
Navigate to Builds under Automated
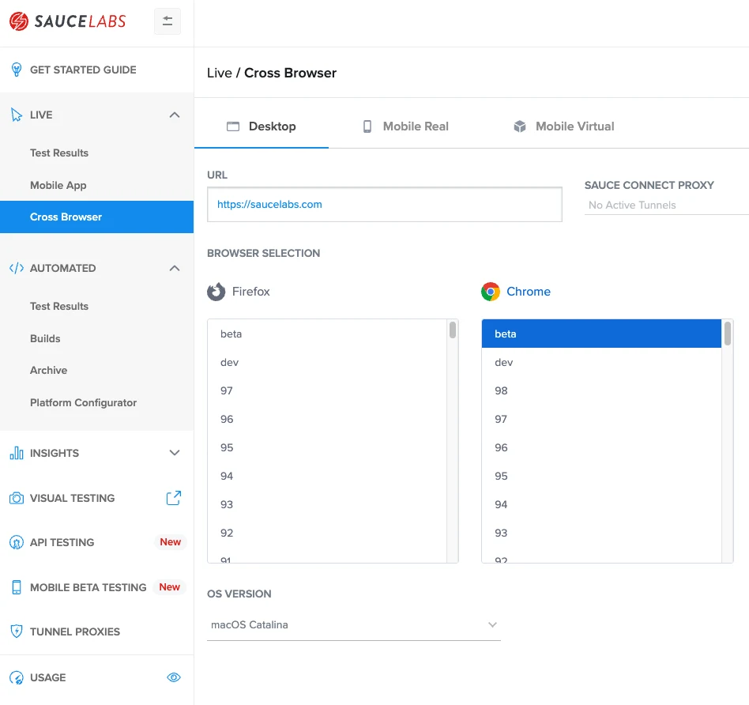coord(45,338)
